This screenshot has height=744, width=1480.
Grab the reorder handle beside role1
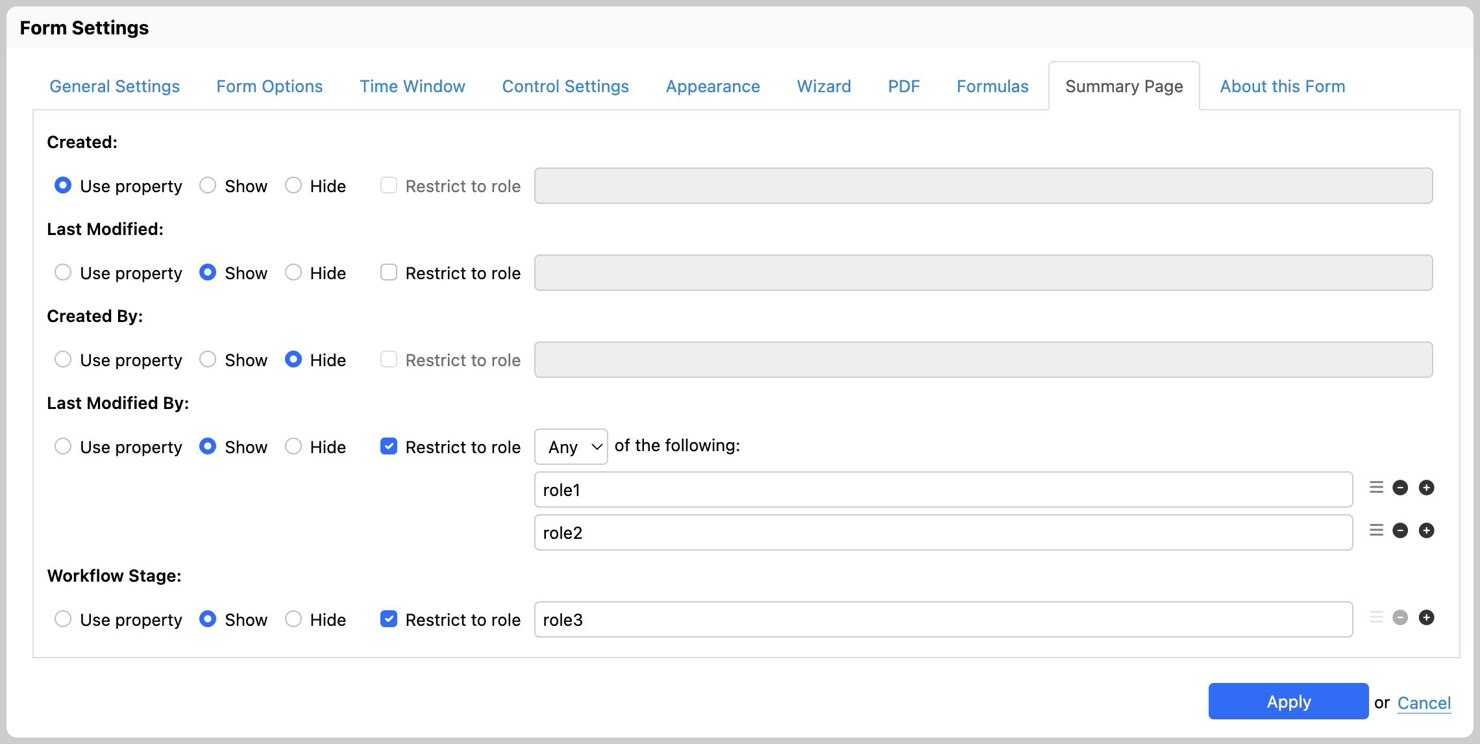tap(1375, 488)
